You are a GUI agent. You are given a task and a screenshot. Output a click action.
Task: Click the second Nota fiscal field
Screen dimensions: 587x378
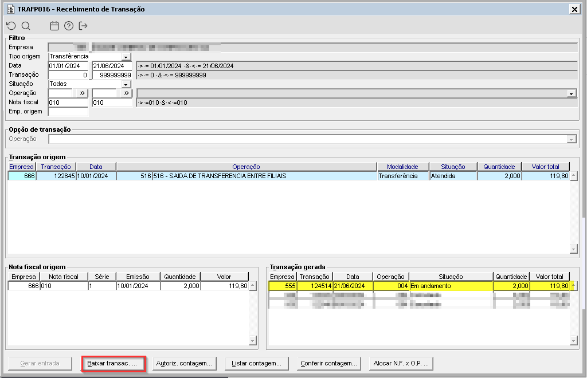click(112, 103)
